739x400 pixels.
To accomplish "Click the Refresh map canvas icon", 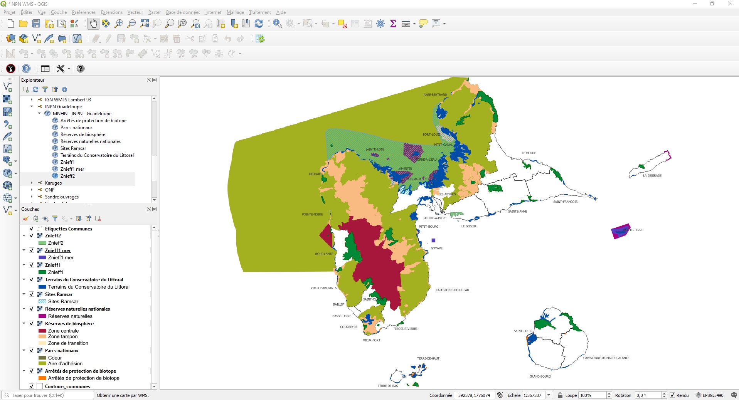I will point(259,24).
